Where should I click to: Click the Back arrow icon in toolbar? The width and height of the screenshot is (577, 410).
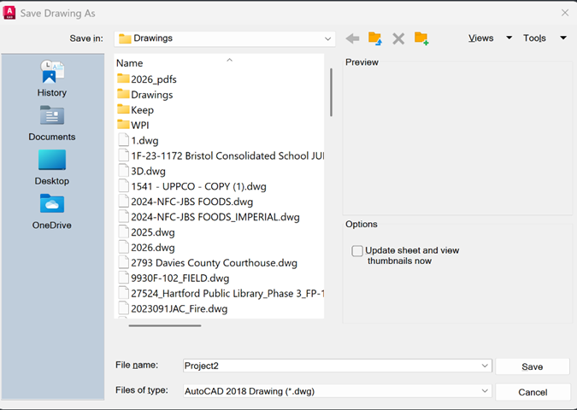[352, 38]
